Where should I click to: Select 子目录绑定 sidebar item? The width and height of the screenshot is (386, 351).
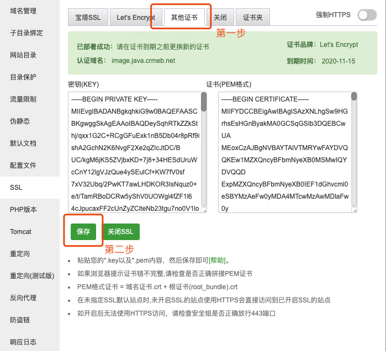[27, 33]
